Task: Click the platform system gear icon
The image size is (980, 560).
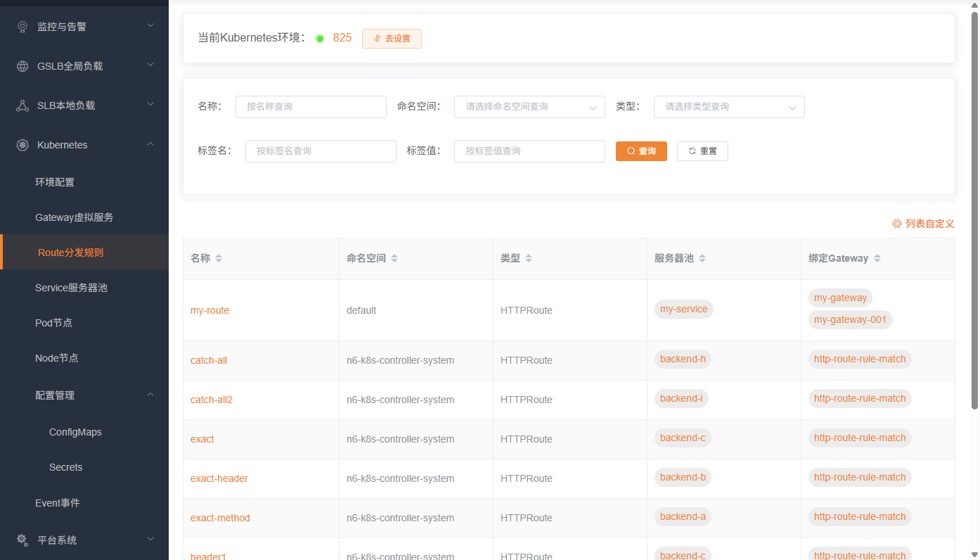Action: pyautogui.click(x=22, y=540)
